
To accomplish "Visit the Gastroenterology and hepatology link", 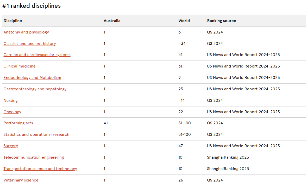I will 35,89.
